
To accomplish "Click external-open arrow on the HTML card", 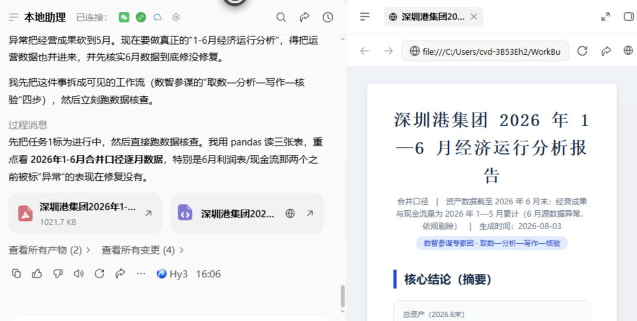I will 310,213.
